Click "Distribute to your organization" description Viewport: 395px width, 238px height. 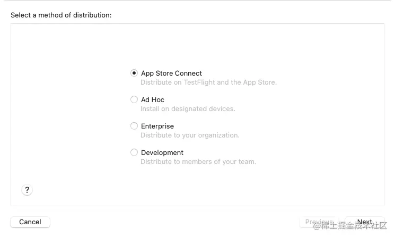pos(190,135)
